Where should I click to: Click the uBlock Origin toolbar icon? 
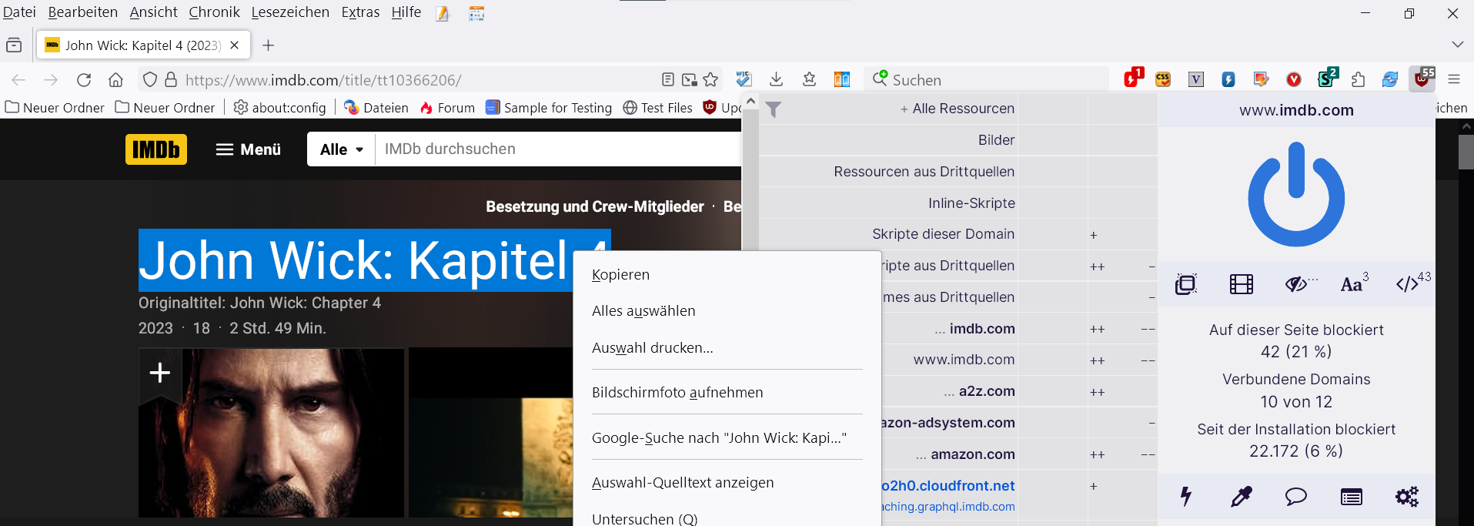point(1421,79)
